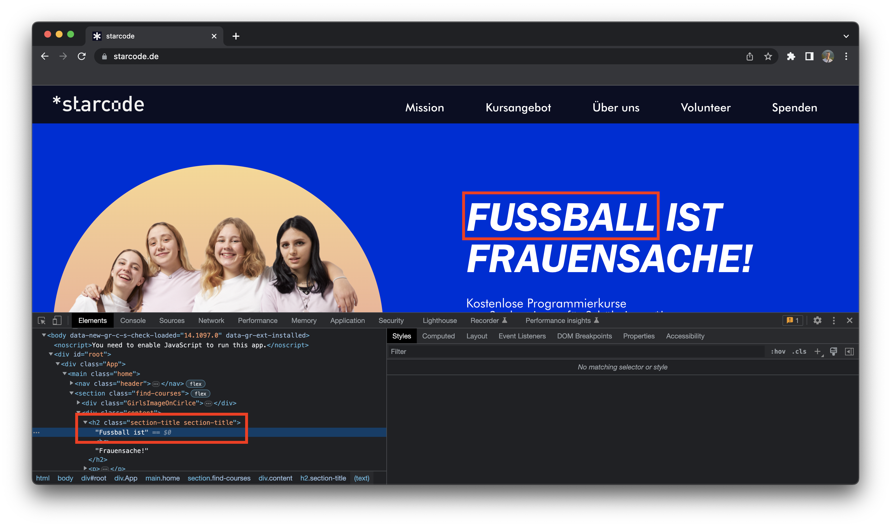
Task: Open the Event Listeners pane
Action: (x=522, y=336)
